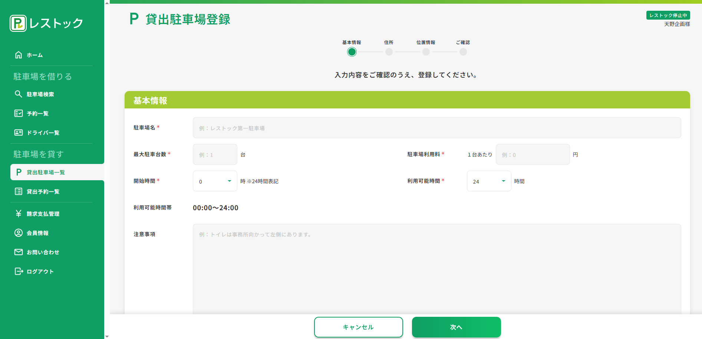Click the parking fee input field
Viewport: 702px width, 339px height.
[x=532, y=154]
